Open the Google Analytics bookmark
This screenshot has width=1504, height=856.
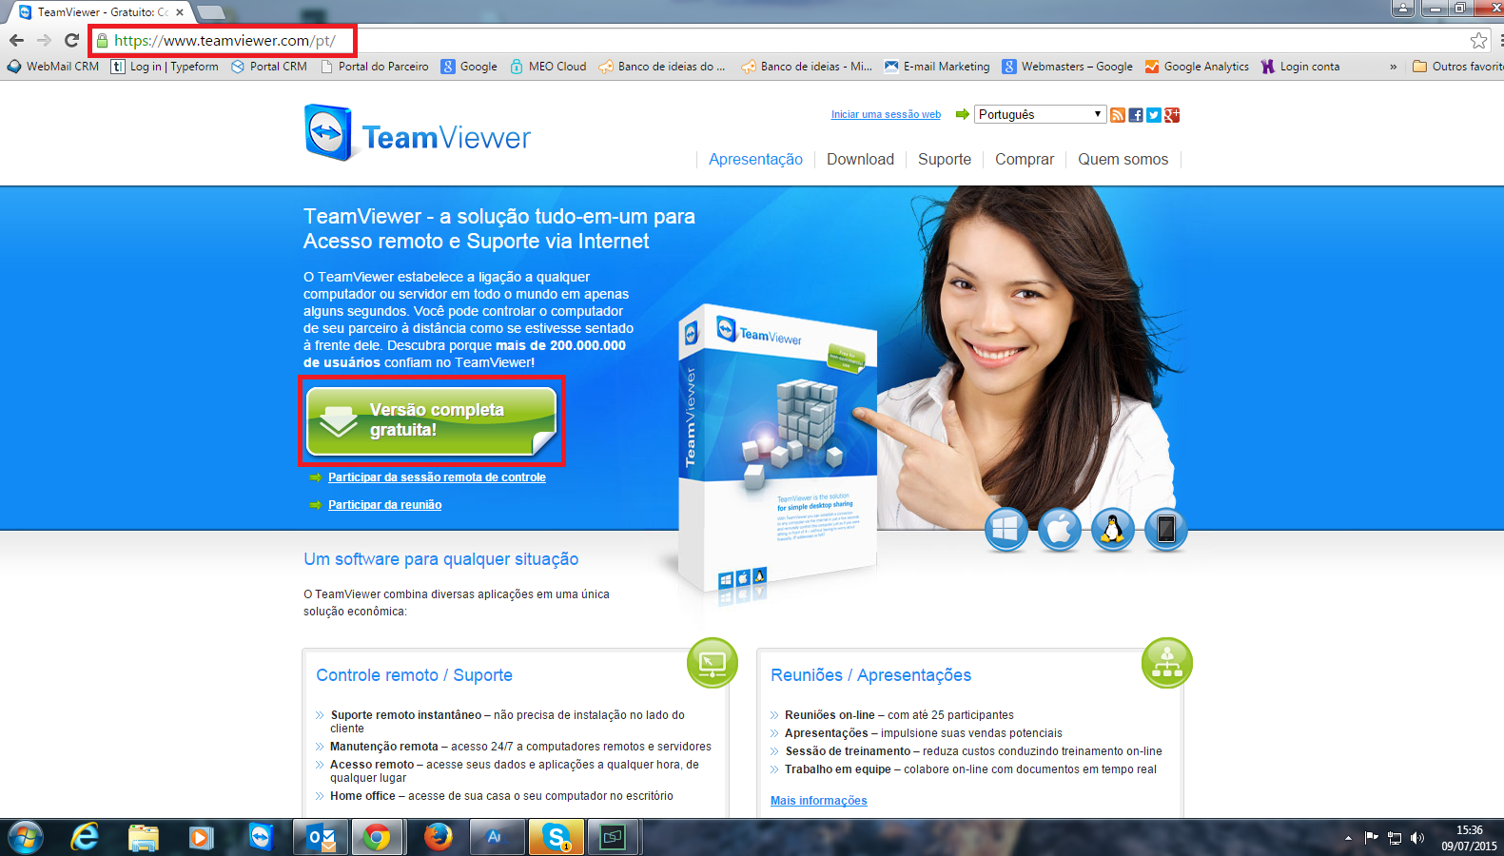[x=1197, y=67]
